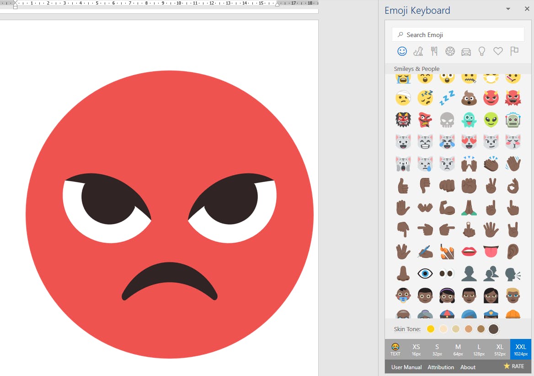Select the Smileys & People category icon
This screenshot has width=534, height=376.
[x=402, y=51]
